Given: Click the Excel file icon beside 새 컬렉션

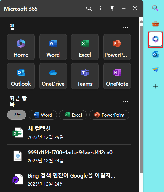Looking at the screenshot, I should [x=18, y=133].
